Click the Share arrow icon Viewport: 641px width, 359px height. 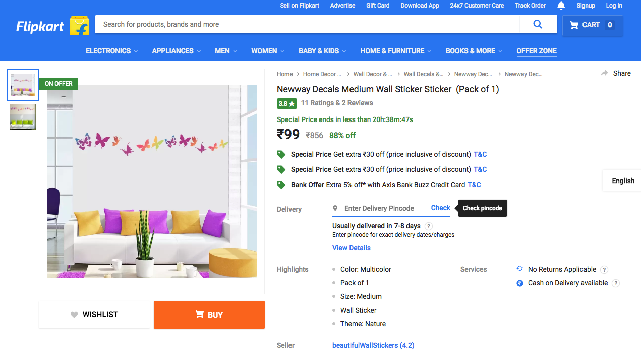(x=605, y=73)
